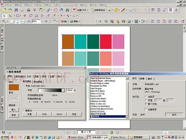Click the Load (载入) color library button
This screenshot has width=186, height=140.
14,109
